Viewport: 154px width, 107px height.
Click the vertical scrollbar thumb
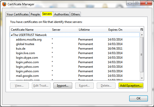coord(142,55)
